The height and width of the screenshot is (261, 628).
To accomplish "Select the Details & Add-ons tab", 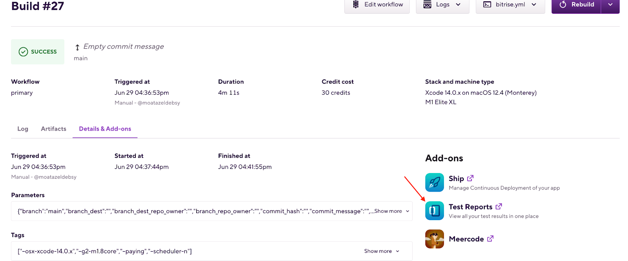I will (105, 129).
